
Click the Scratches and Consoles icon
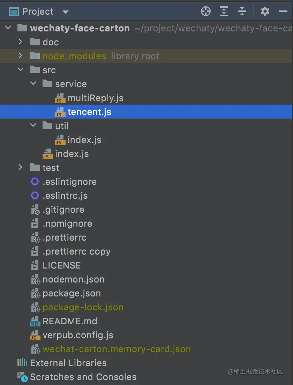coord(22,377)
